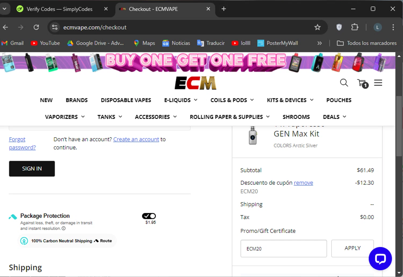Reload the page
Viewport: 403px width, 277px height.
pos(36,27)
